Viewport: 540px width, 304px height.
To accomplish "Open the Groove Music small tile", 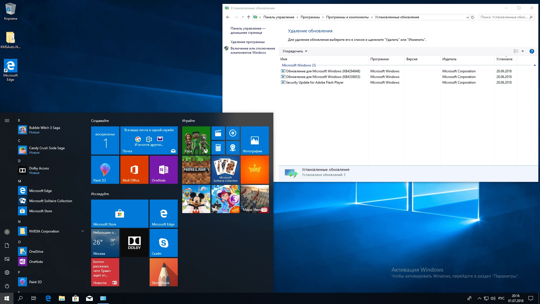I will pos(233,133).
